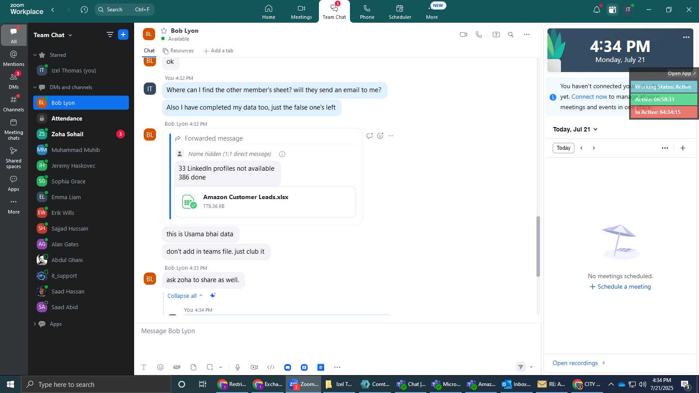Star Bob Lyon's chat
The height and width of the screenshot is (393, 699).
pyautogui.click(x=164, y=31)
